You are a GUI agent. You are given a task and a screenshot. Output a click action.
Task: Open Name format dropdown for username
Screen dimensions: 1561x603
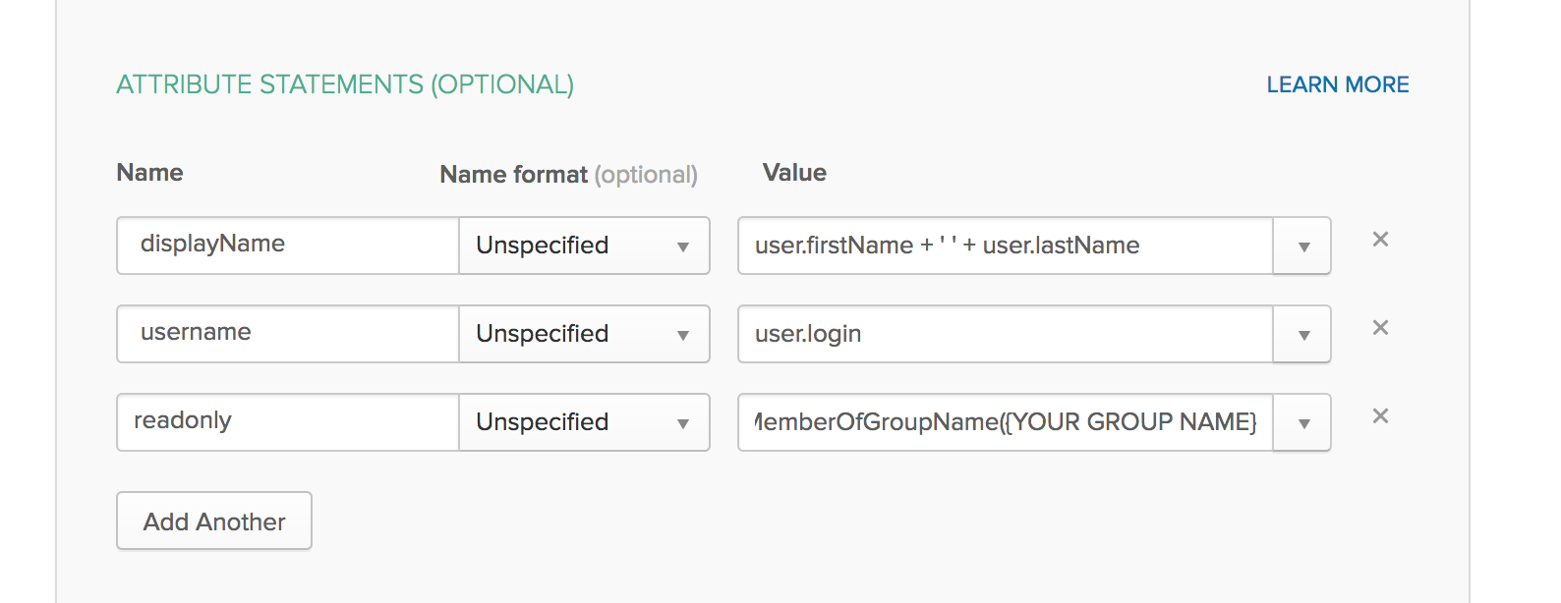click(x=584, y=334)
